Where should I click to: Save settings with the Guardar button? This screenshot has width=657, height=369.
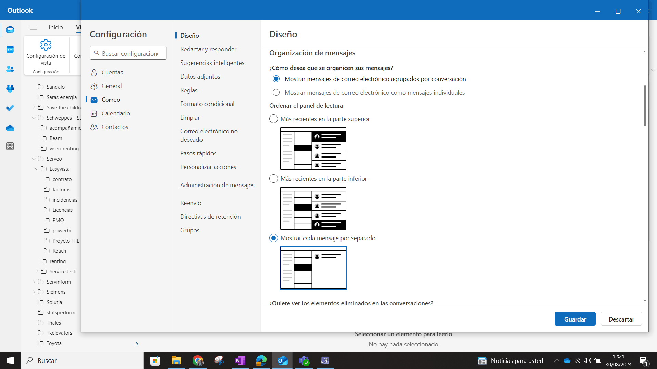click(575, 319)
